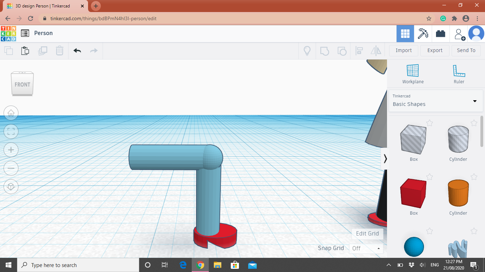Select the orange Cylinder shape
485x272 pixels.
pos(458,193)
